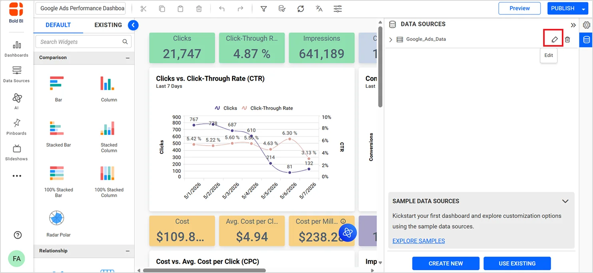Toggle the Click-Through Rate legend item
This screenshot has height=273, width=593.
267,108
